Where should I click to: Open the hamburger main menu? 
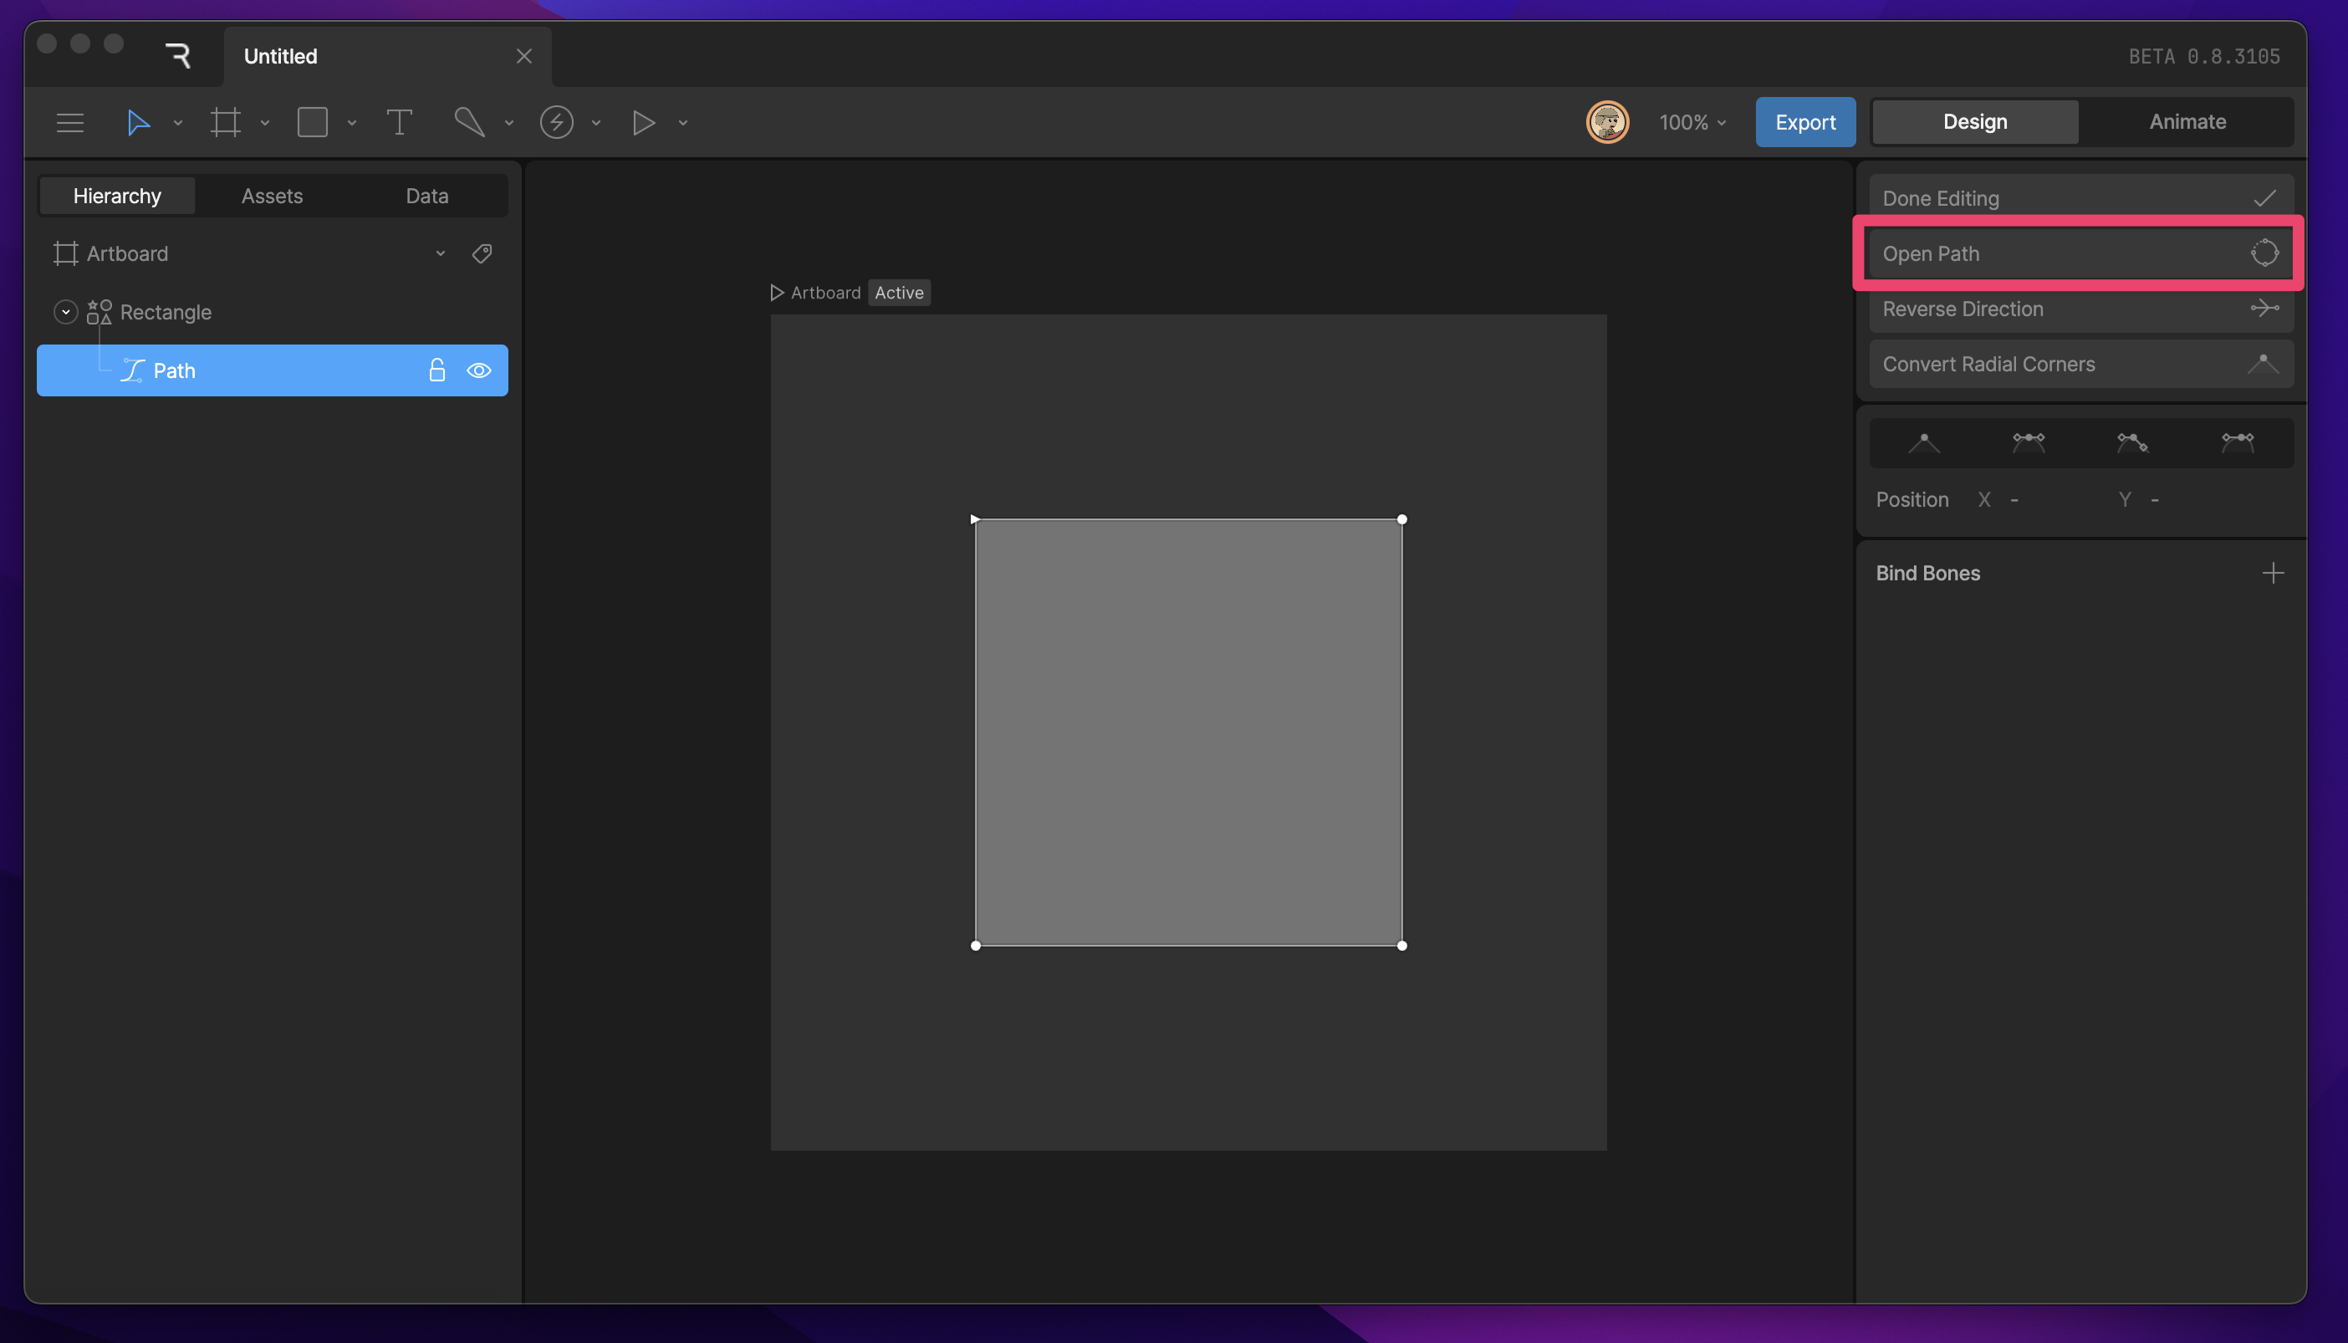point(70,123)
